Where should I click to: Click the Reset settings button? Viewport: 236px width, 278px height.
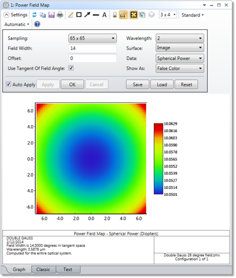[x=186, y=85]
